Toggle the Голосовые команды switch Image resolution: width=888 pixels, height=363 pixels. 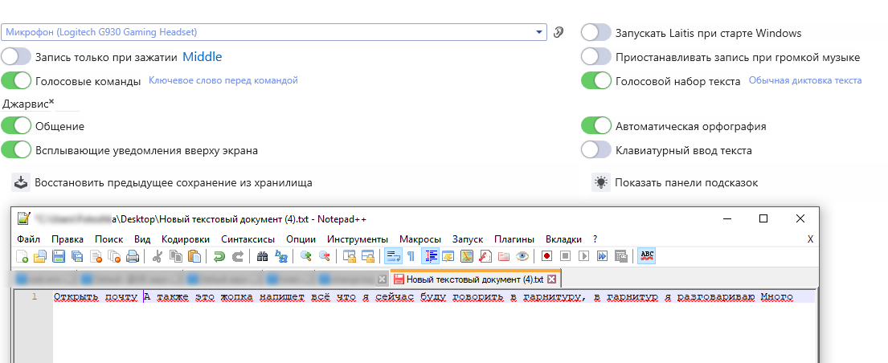[17, 80]
